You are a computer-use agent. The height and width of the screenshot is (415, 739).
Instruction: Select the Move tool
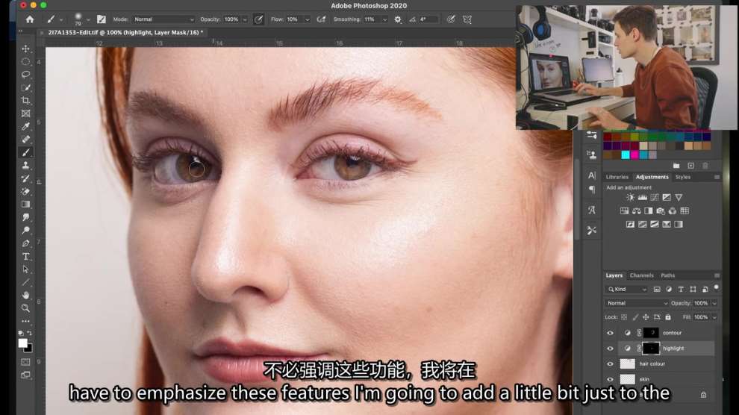tap(25, 49)
